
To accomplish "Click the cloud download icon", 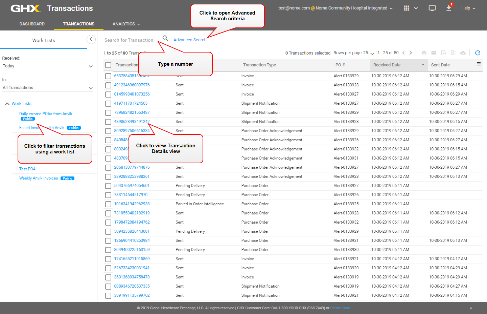I will [x=463, y=53].
